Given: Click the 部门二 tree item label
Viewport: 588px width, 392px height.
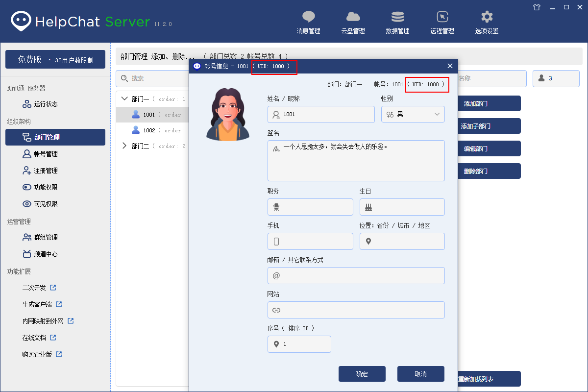Looking at the screenshot, I should (x=140, y=146).
